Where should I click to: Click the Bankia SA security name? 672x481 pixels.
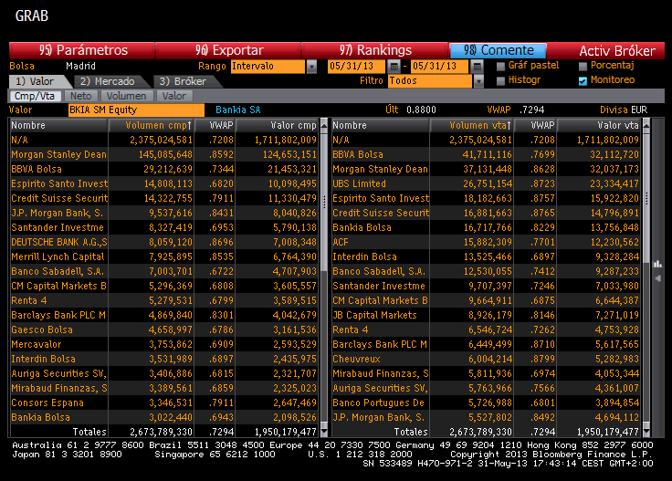tap(238, 110)
